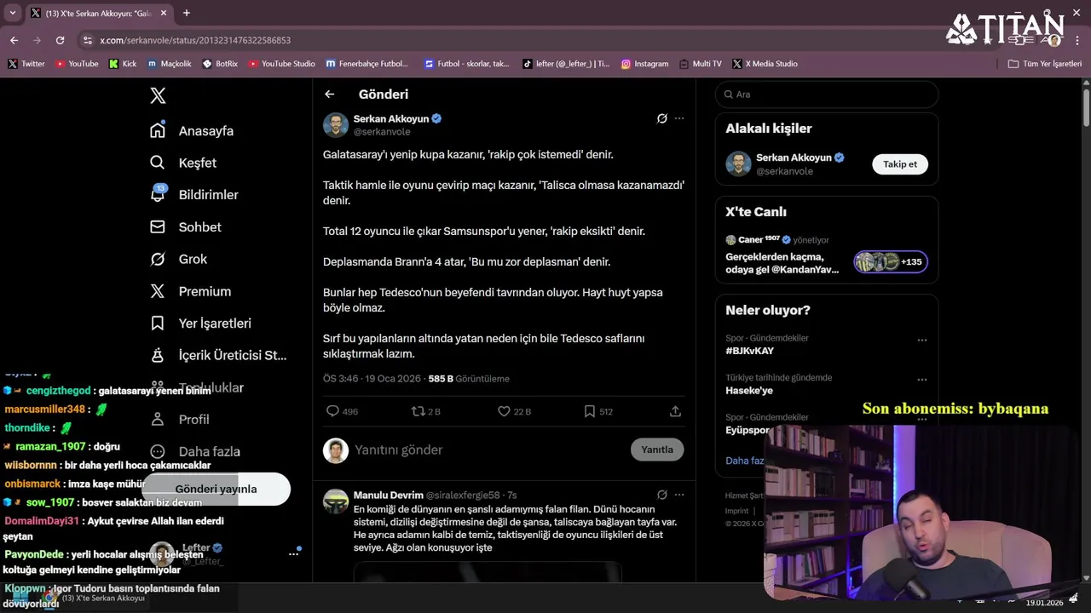Click the X logo in the sidebar
The height and width of the screenshot is (613, 1091).
158,96
